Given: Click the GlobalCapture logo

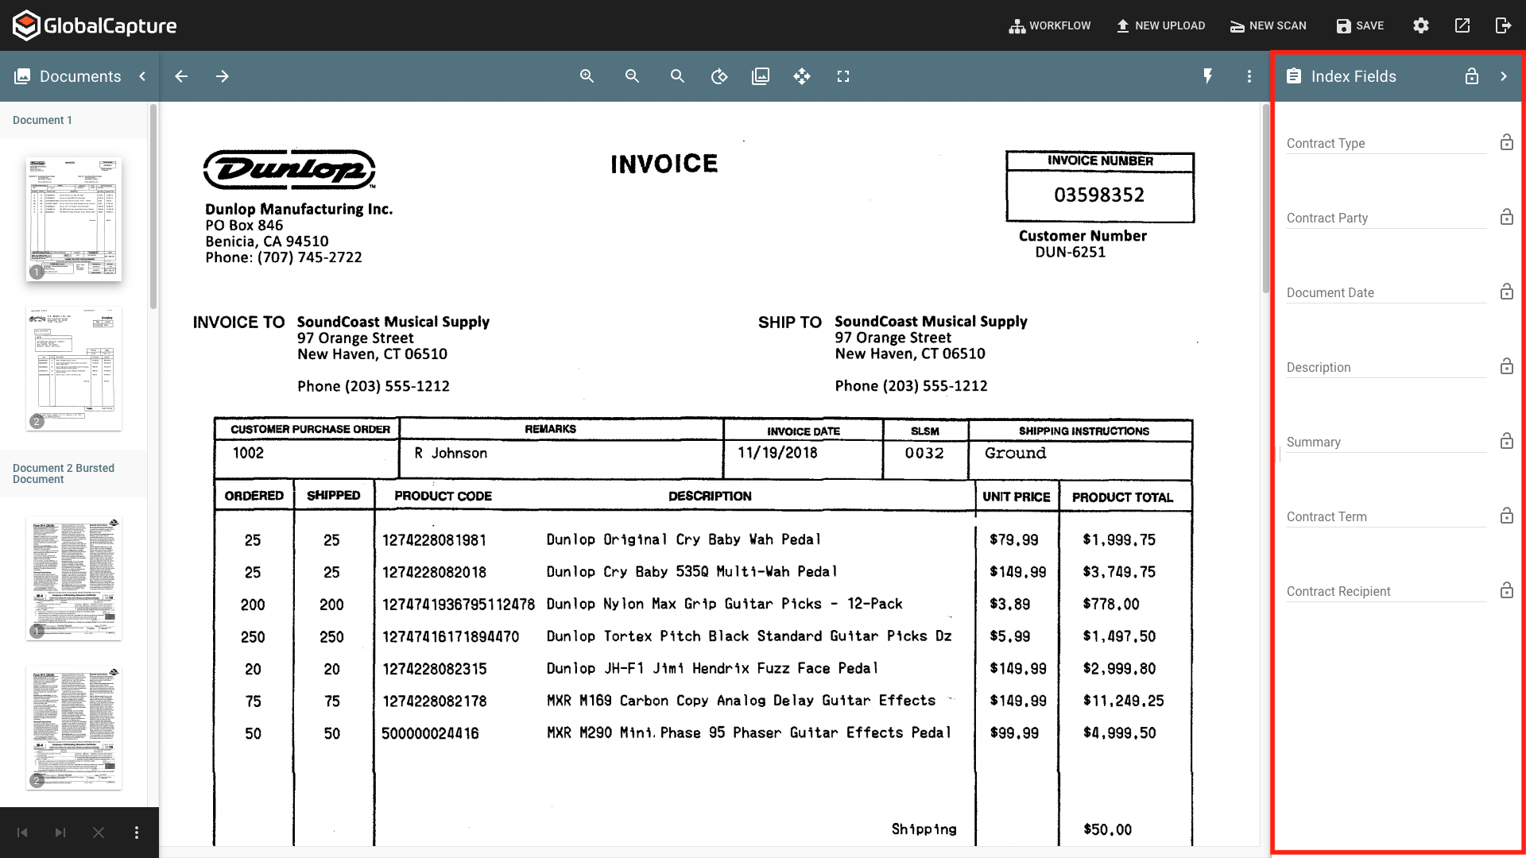Looking at the screenshot, I should (95, 25).
